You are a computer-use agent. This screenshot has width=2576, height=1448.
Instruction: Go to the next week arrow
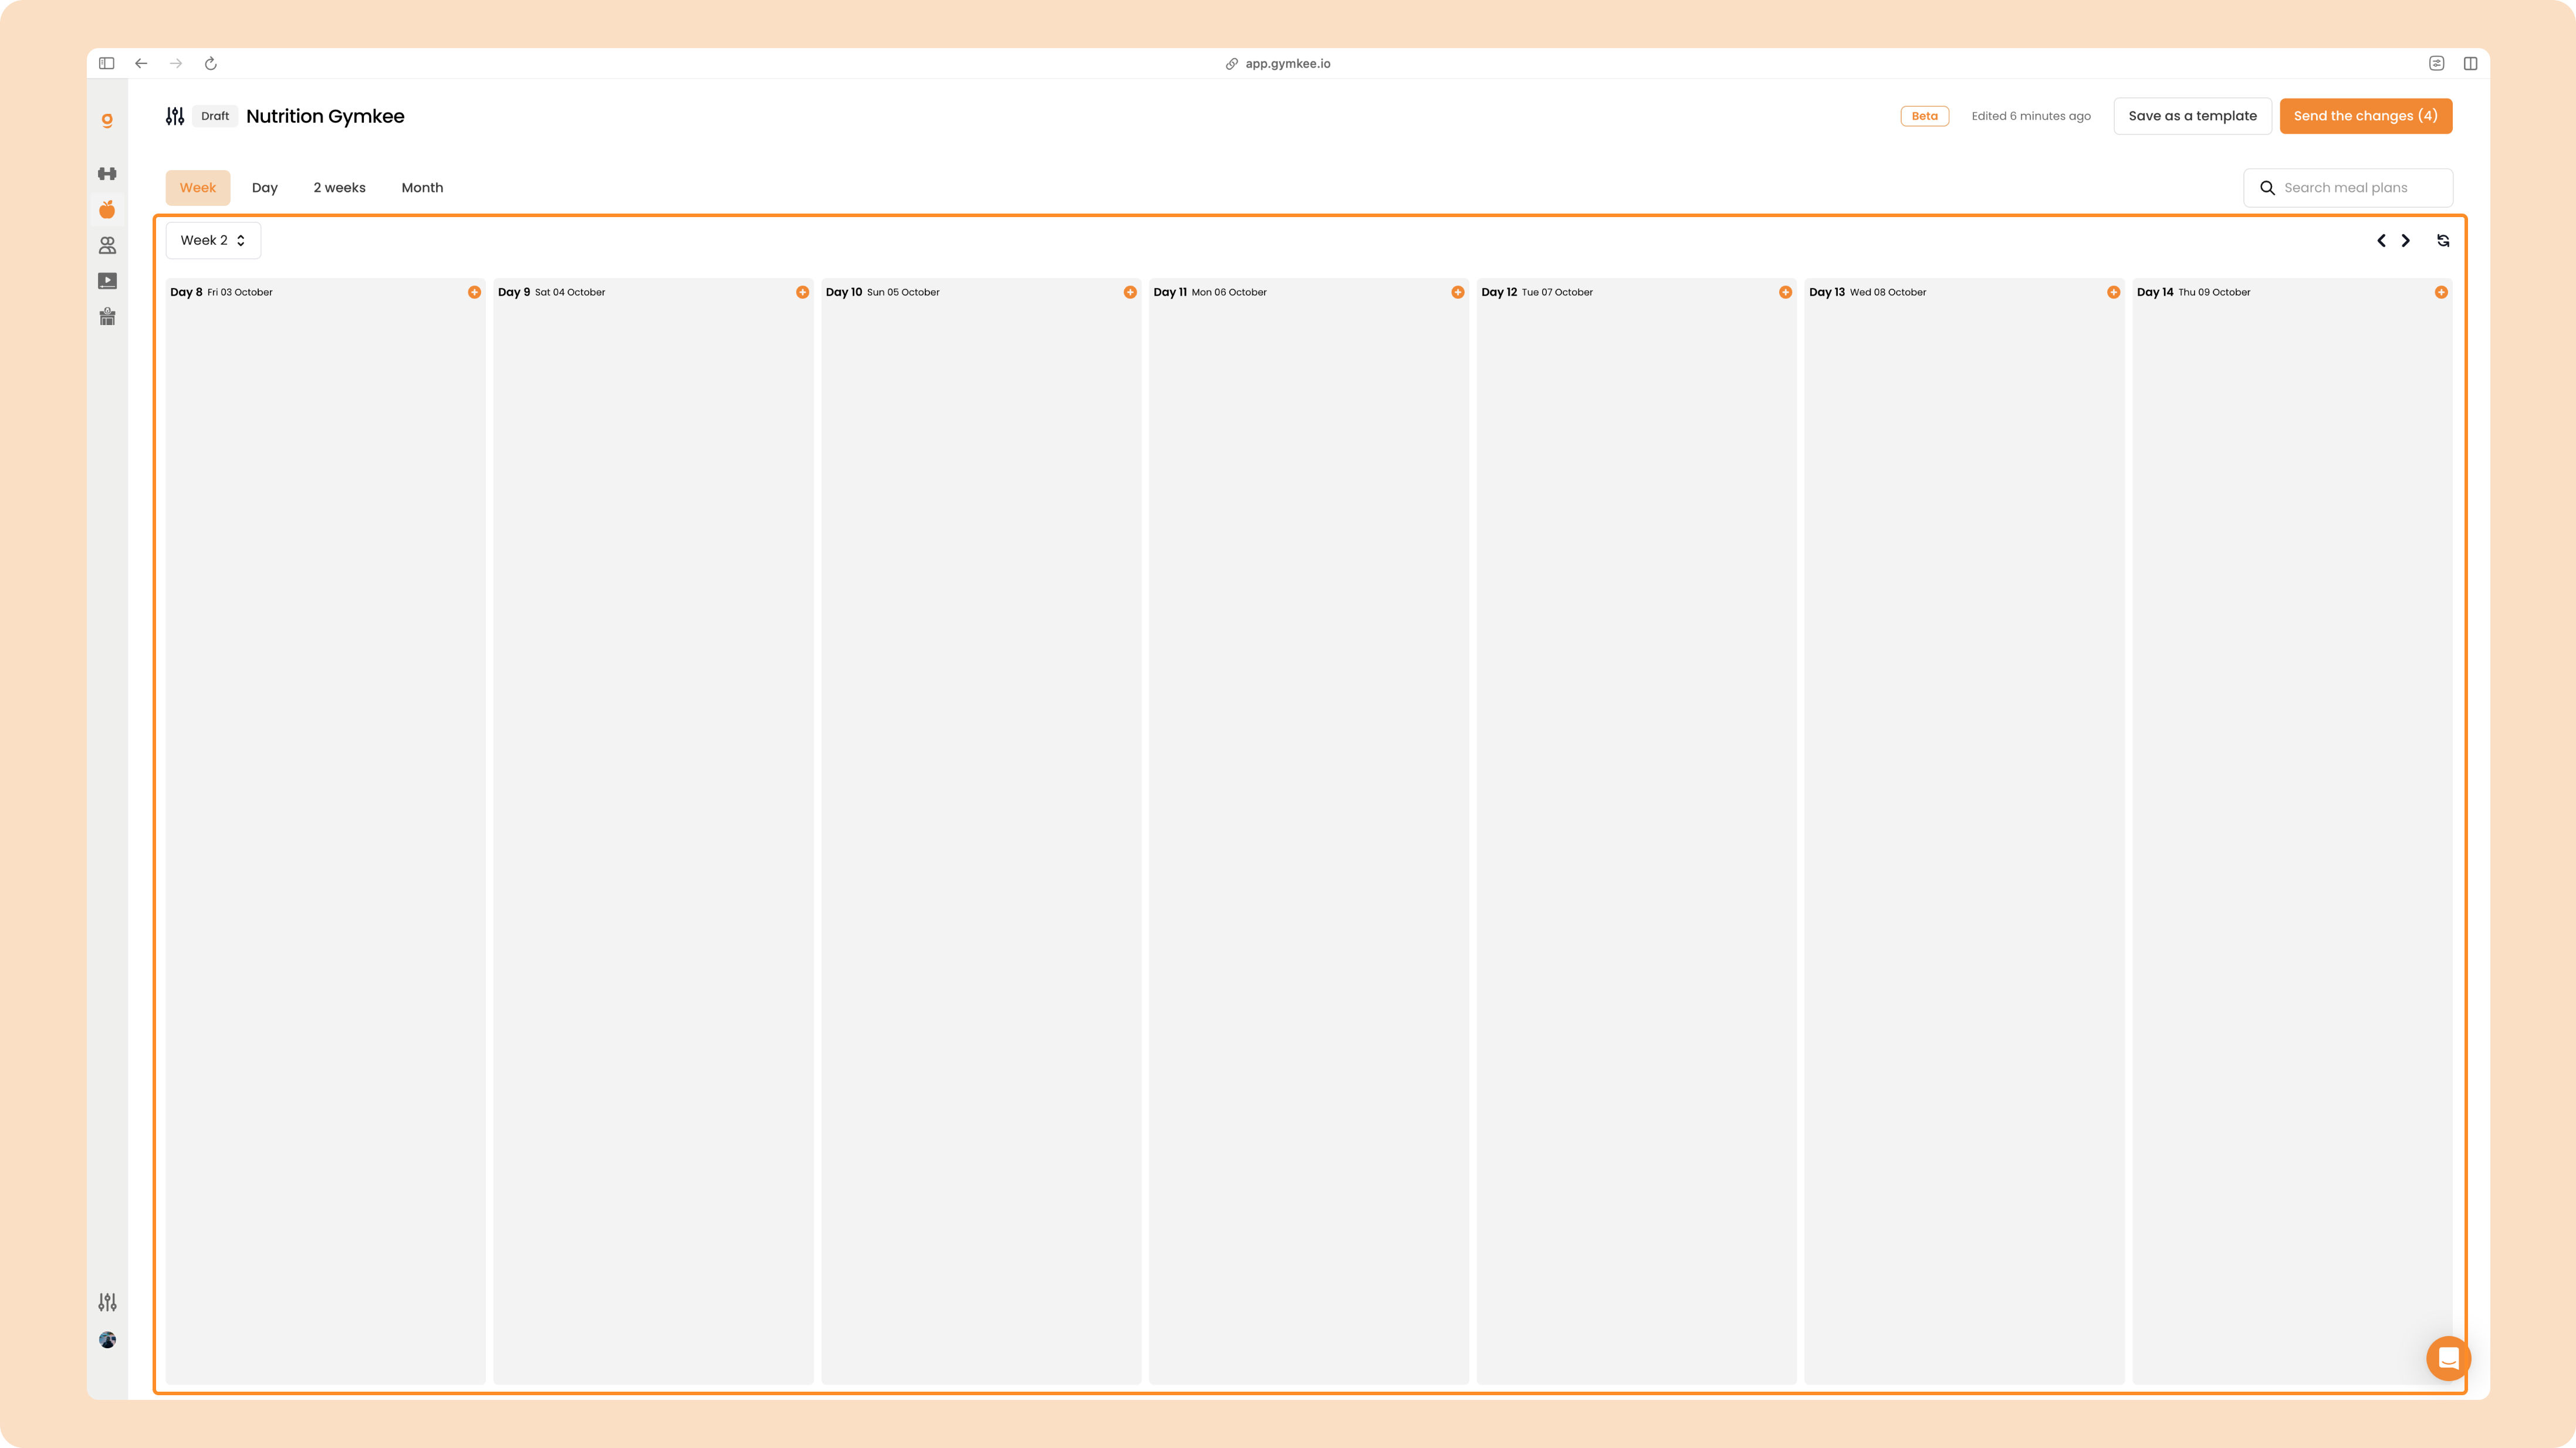click(x=2406, y=241)
